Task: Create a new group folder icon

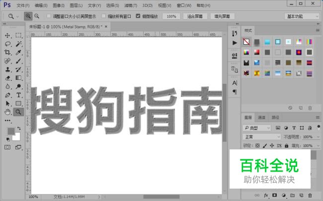Action: pyautogui.click(x=292, y=195)
